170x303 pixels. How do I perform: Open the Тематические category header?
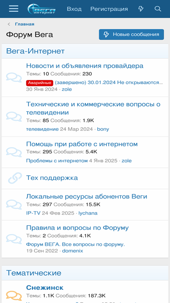(34, 273)
